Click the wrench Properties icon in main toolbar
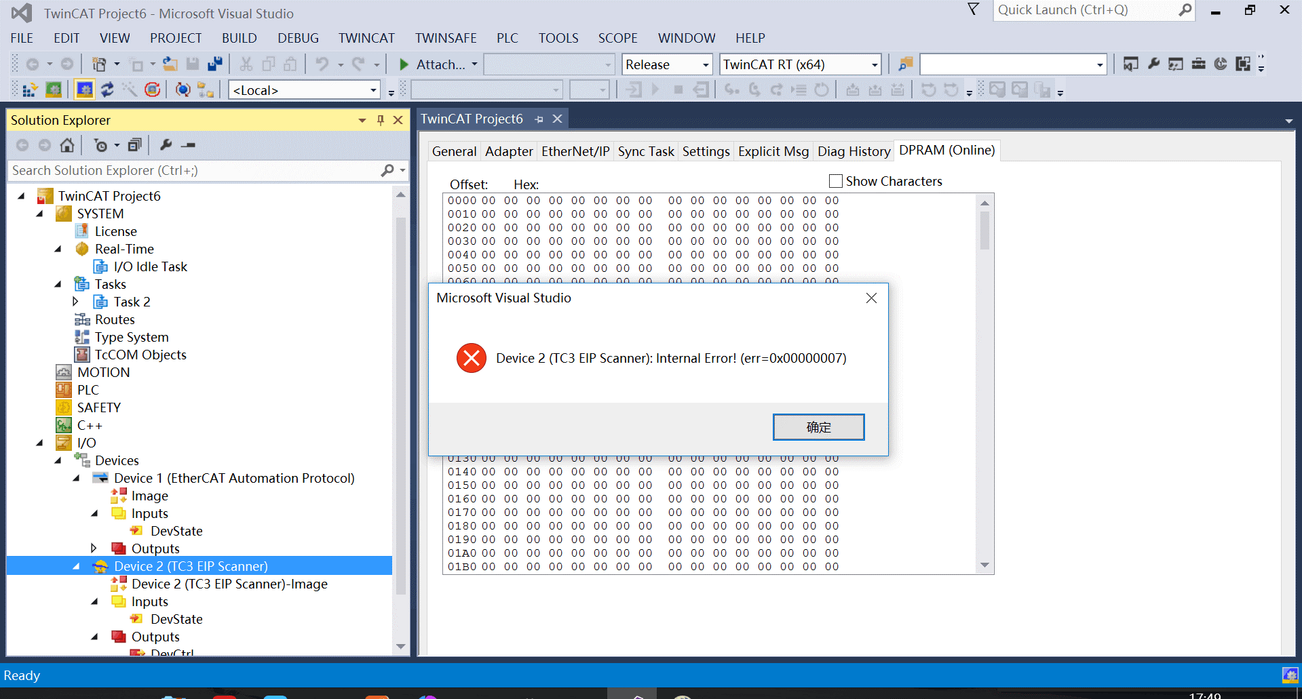The image size is (1302, 699). [x=1153, y=64]
